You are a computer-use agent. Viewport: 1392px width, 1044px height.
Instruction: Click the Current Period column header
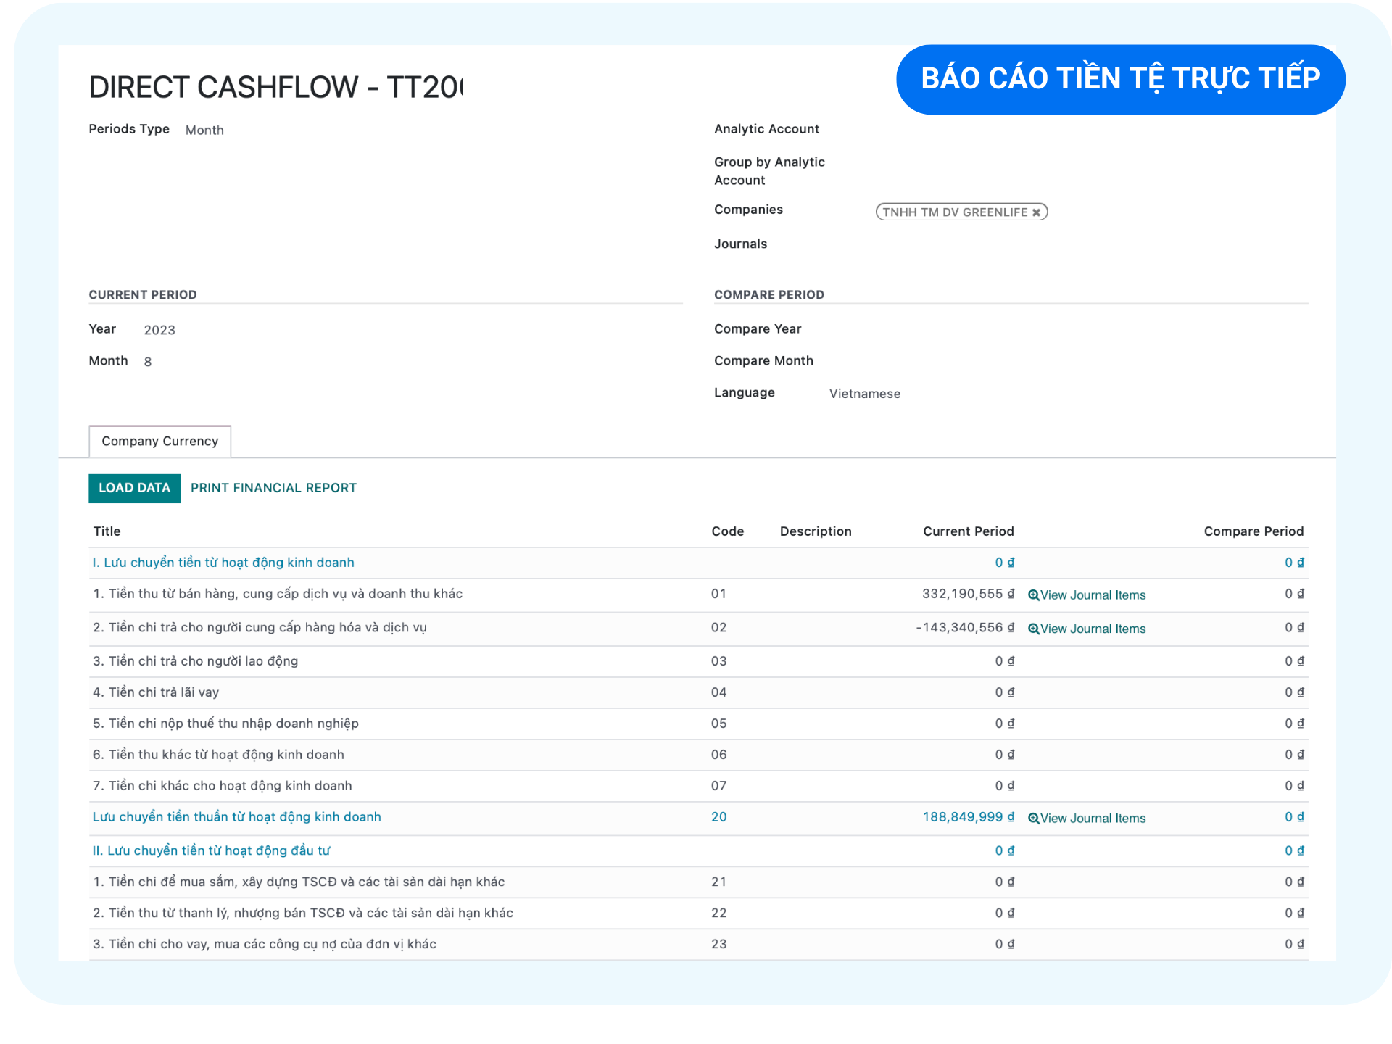pyautogui.click(x=968, y=531)
